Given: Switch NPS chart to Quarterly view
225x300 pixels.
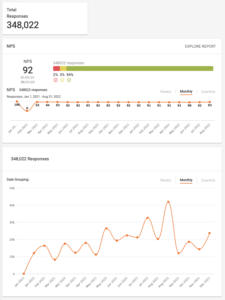Looking at the screenshot, I should 208,92.
